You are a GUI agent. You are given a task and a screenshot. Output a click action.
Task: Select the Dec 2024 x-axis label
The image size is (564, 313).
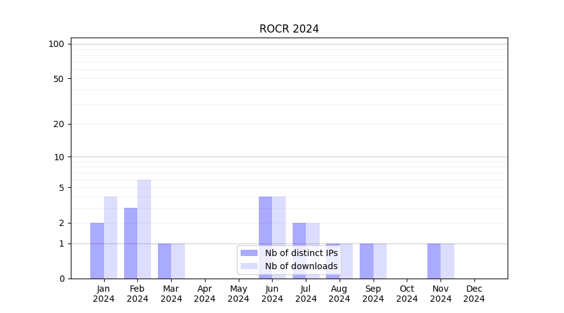tap(474, 294)
